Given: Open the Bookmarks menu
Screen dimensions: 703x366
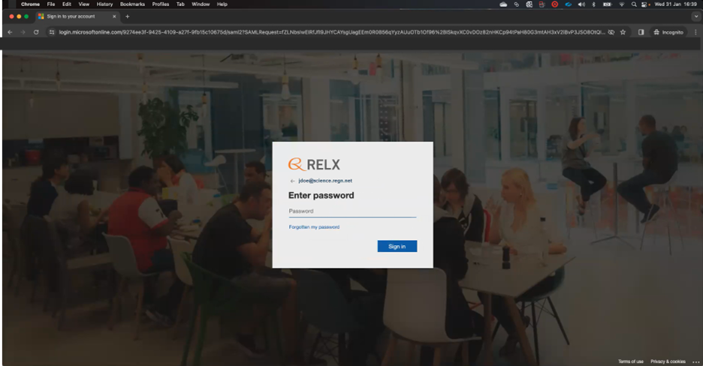Looking at the screenshot, I should coord(132,4).
